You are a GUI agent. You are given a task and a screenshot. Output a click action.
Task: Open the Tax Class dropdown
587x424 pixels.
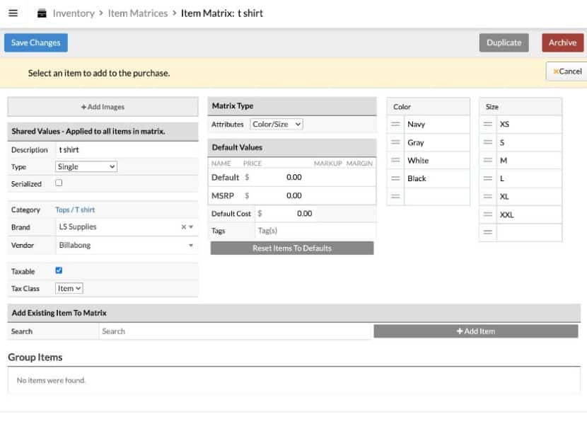[69, 287]
